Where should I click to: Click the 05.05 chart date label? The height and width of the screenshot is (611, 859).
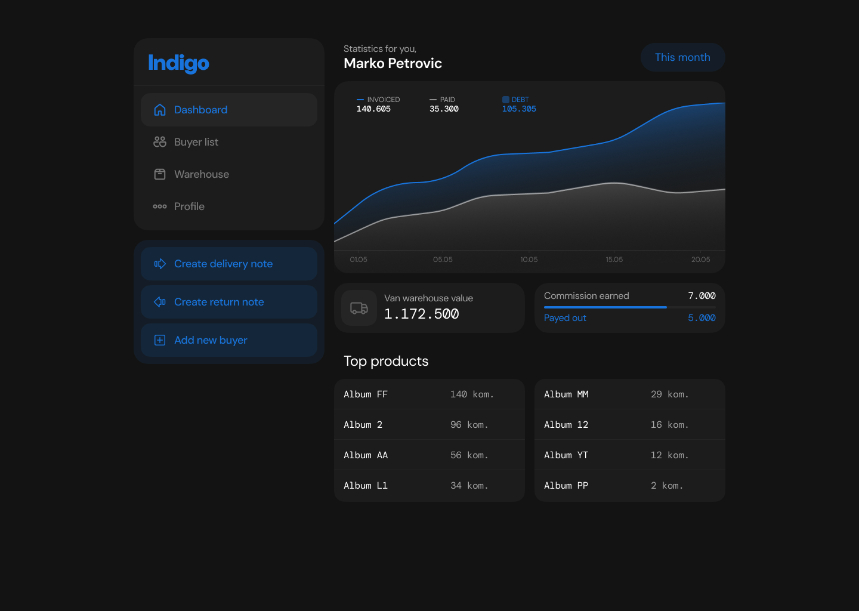[443, 260]
